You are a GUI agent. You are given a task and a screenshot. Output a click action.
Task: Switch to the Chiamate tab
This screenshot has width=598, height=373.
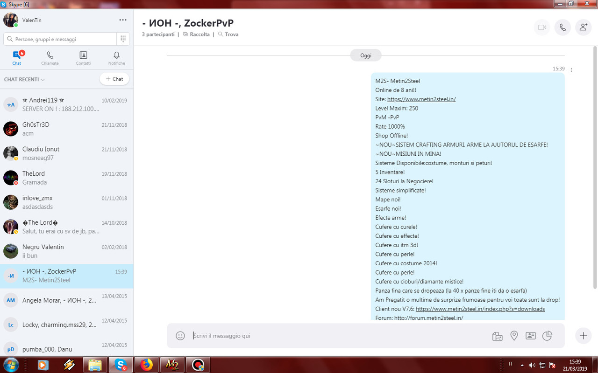(x=50, y=58)
